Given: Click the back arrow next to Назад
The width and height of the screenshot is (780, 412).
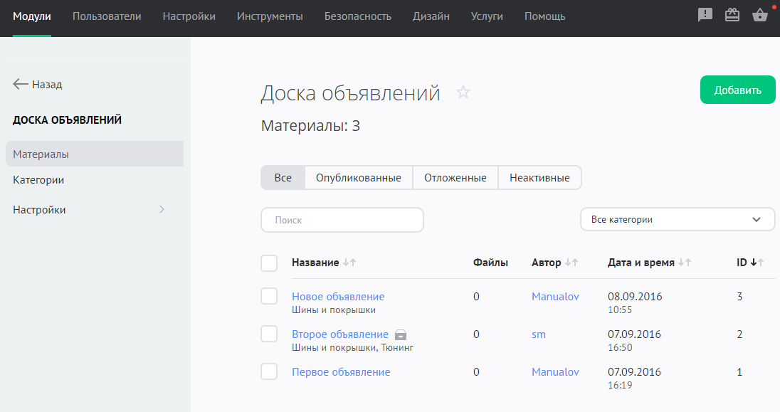Looking at the screenshot, I should coord(21,84).
